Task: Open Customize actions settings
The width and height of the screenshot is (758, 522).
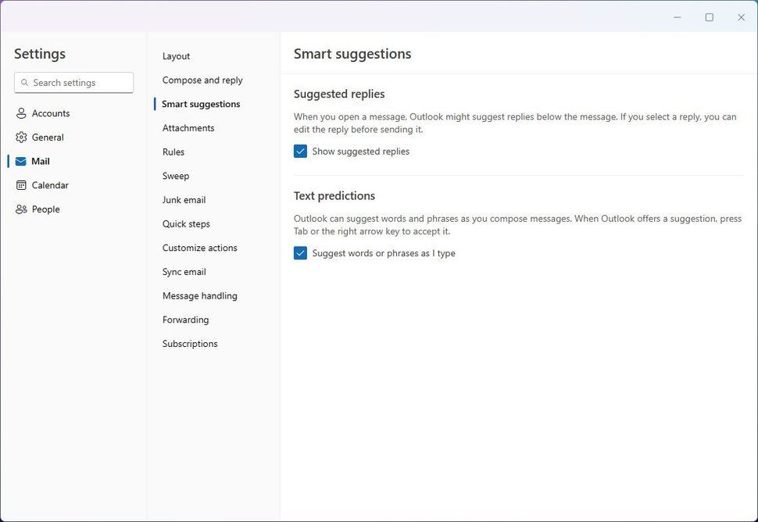Action: tap(198, 248)
